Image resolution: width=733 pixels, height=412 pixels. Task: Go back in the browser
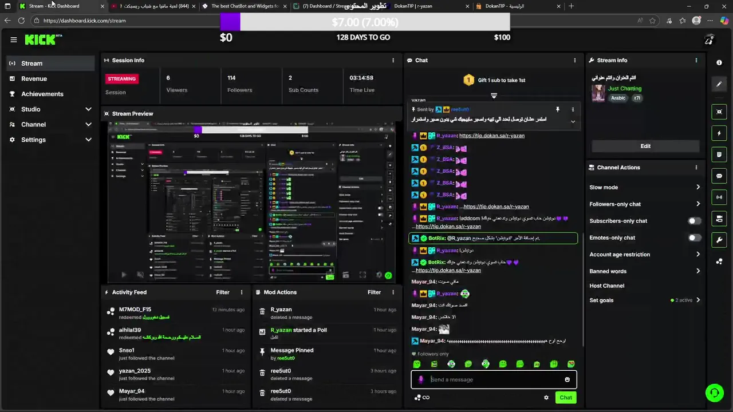click(7, 21)
